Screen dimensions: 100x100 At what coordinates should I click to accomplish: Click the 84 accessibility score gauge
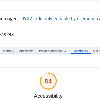48,81
